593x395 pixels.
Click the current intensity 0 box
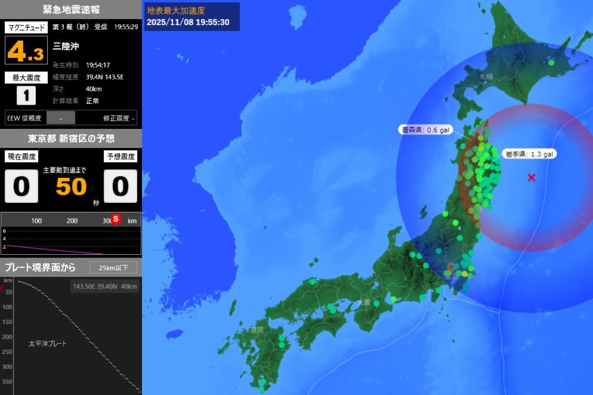[21, 186]
